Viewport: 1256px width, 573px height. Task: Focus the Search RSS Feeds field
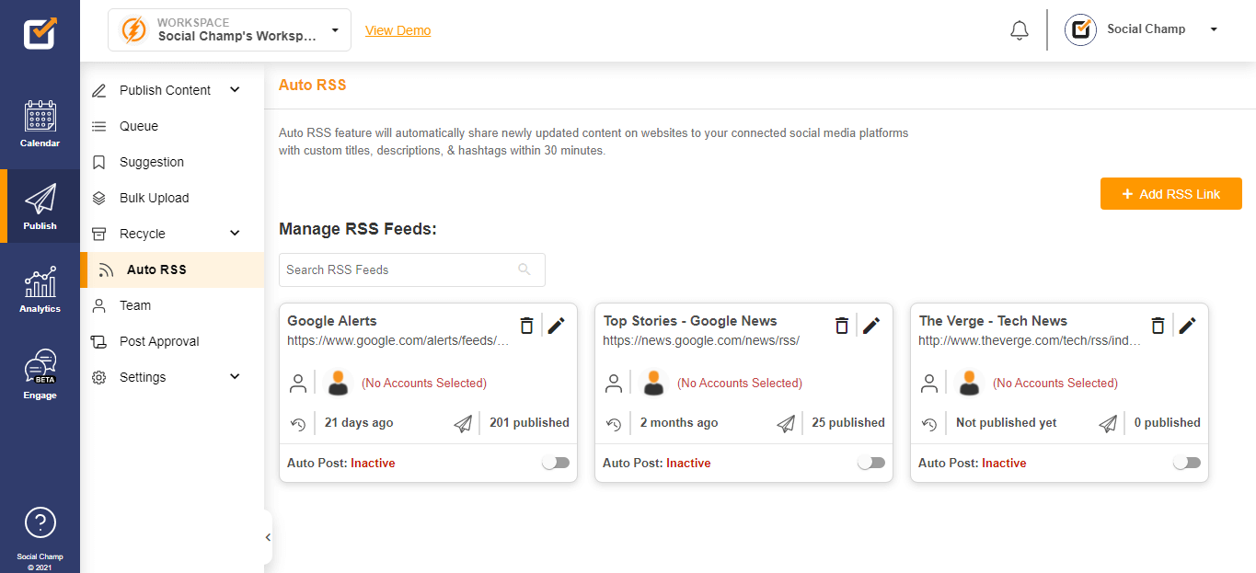click(x=412, y=269)
